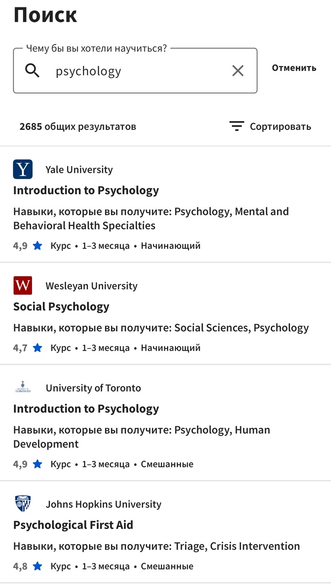Open the Social Psychology course

(x=61, y=307)
